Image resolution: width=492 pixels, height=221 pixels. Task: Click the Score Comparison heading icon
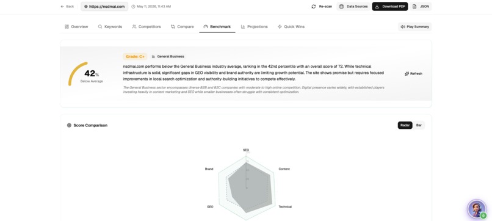(x=70, y=125)
